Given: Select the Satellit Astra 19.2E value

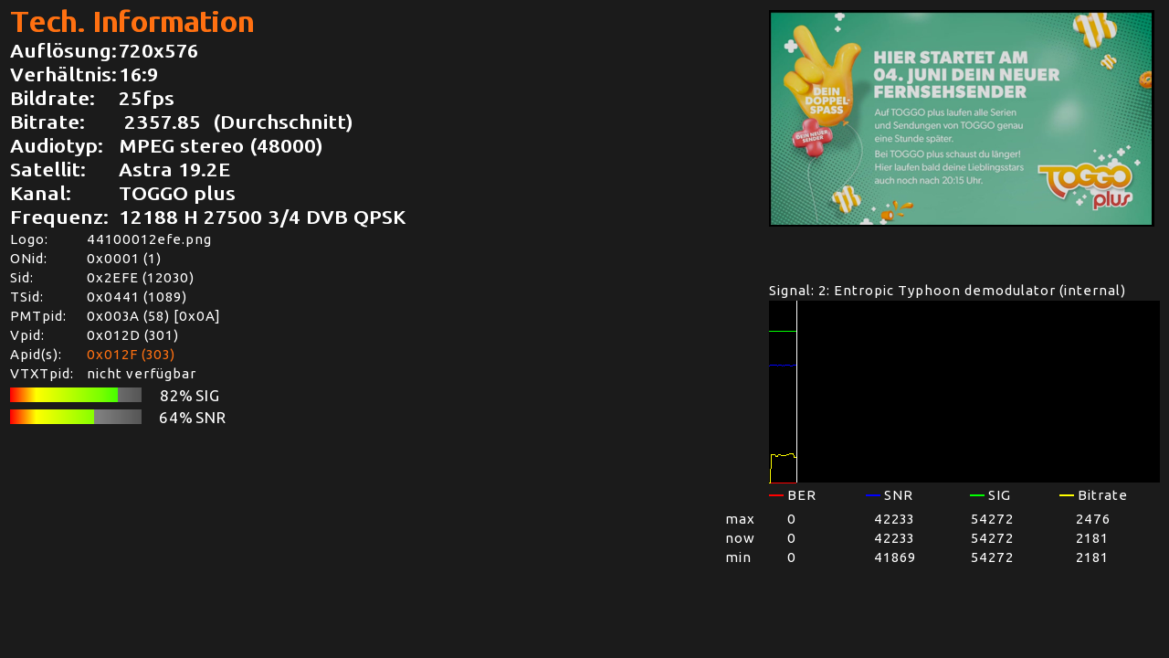Looking at the screenshot, I should pos(174,170).
